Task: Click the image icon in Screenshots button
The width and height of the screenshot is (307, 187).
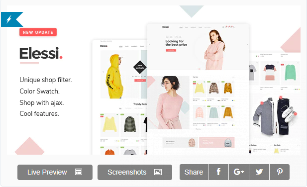Action: coord(158,172)
